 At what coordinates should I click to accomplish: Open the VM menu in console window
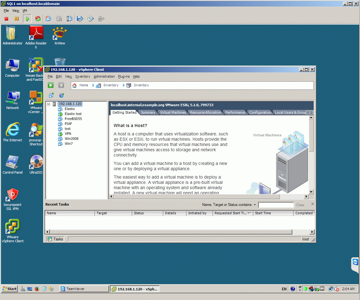click(25, 11)
